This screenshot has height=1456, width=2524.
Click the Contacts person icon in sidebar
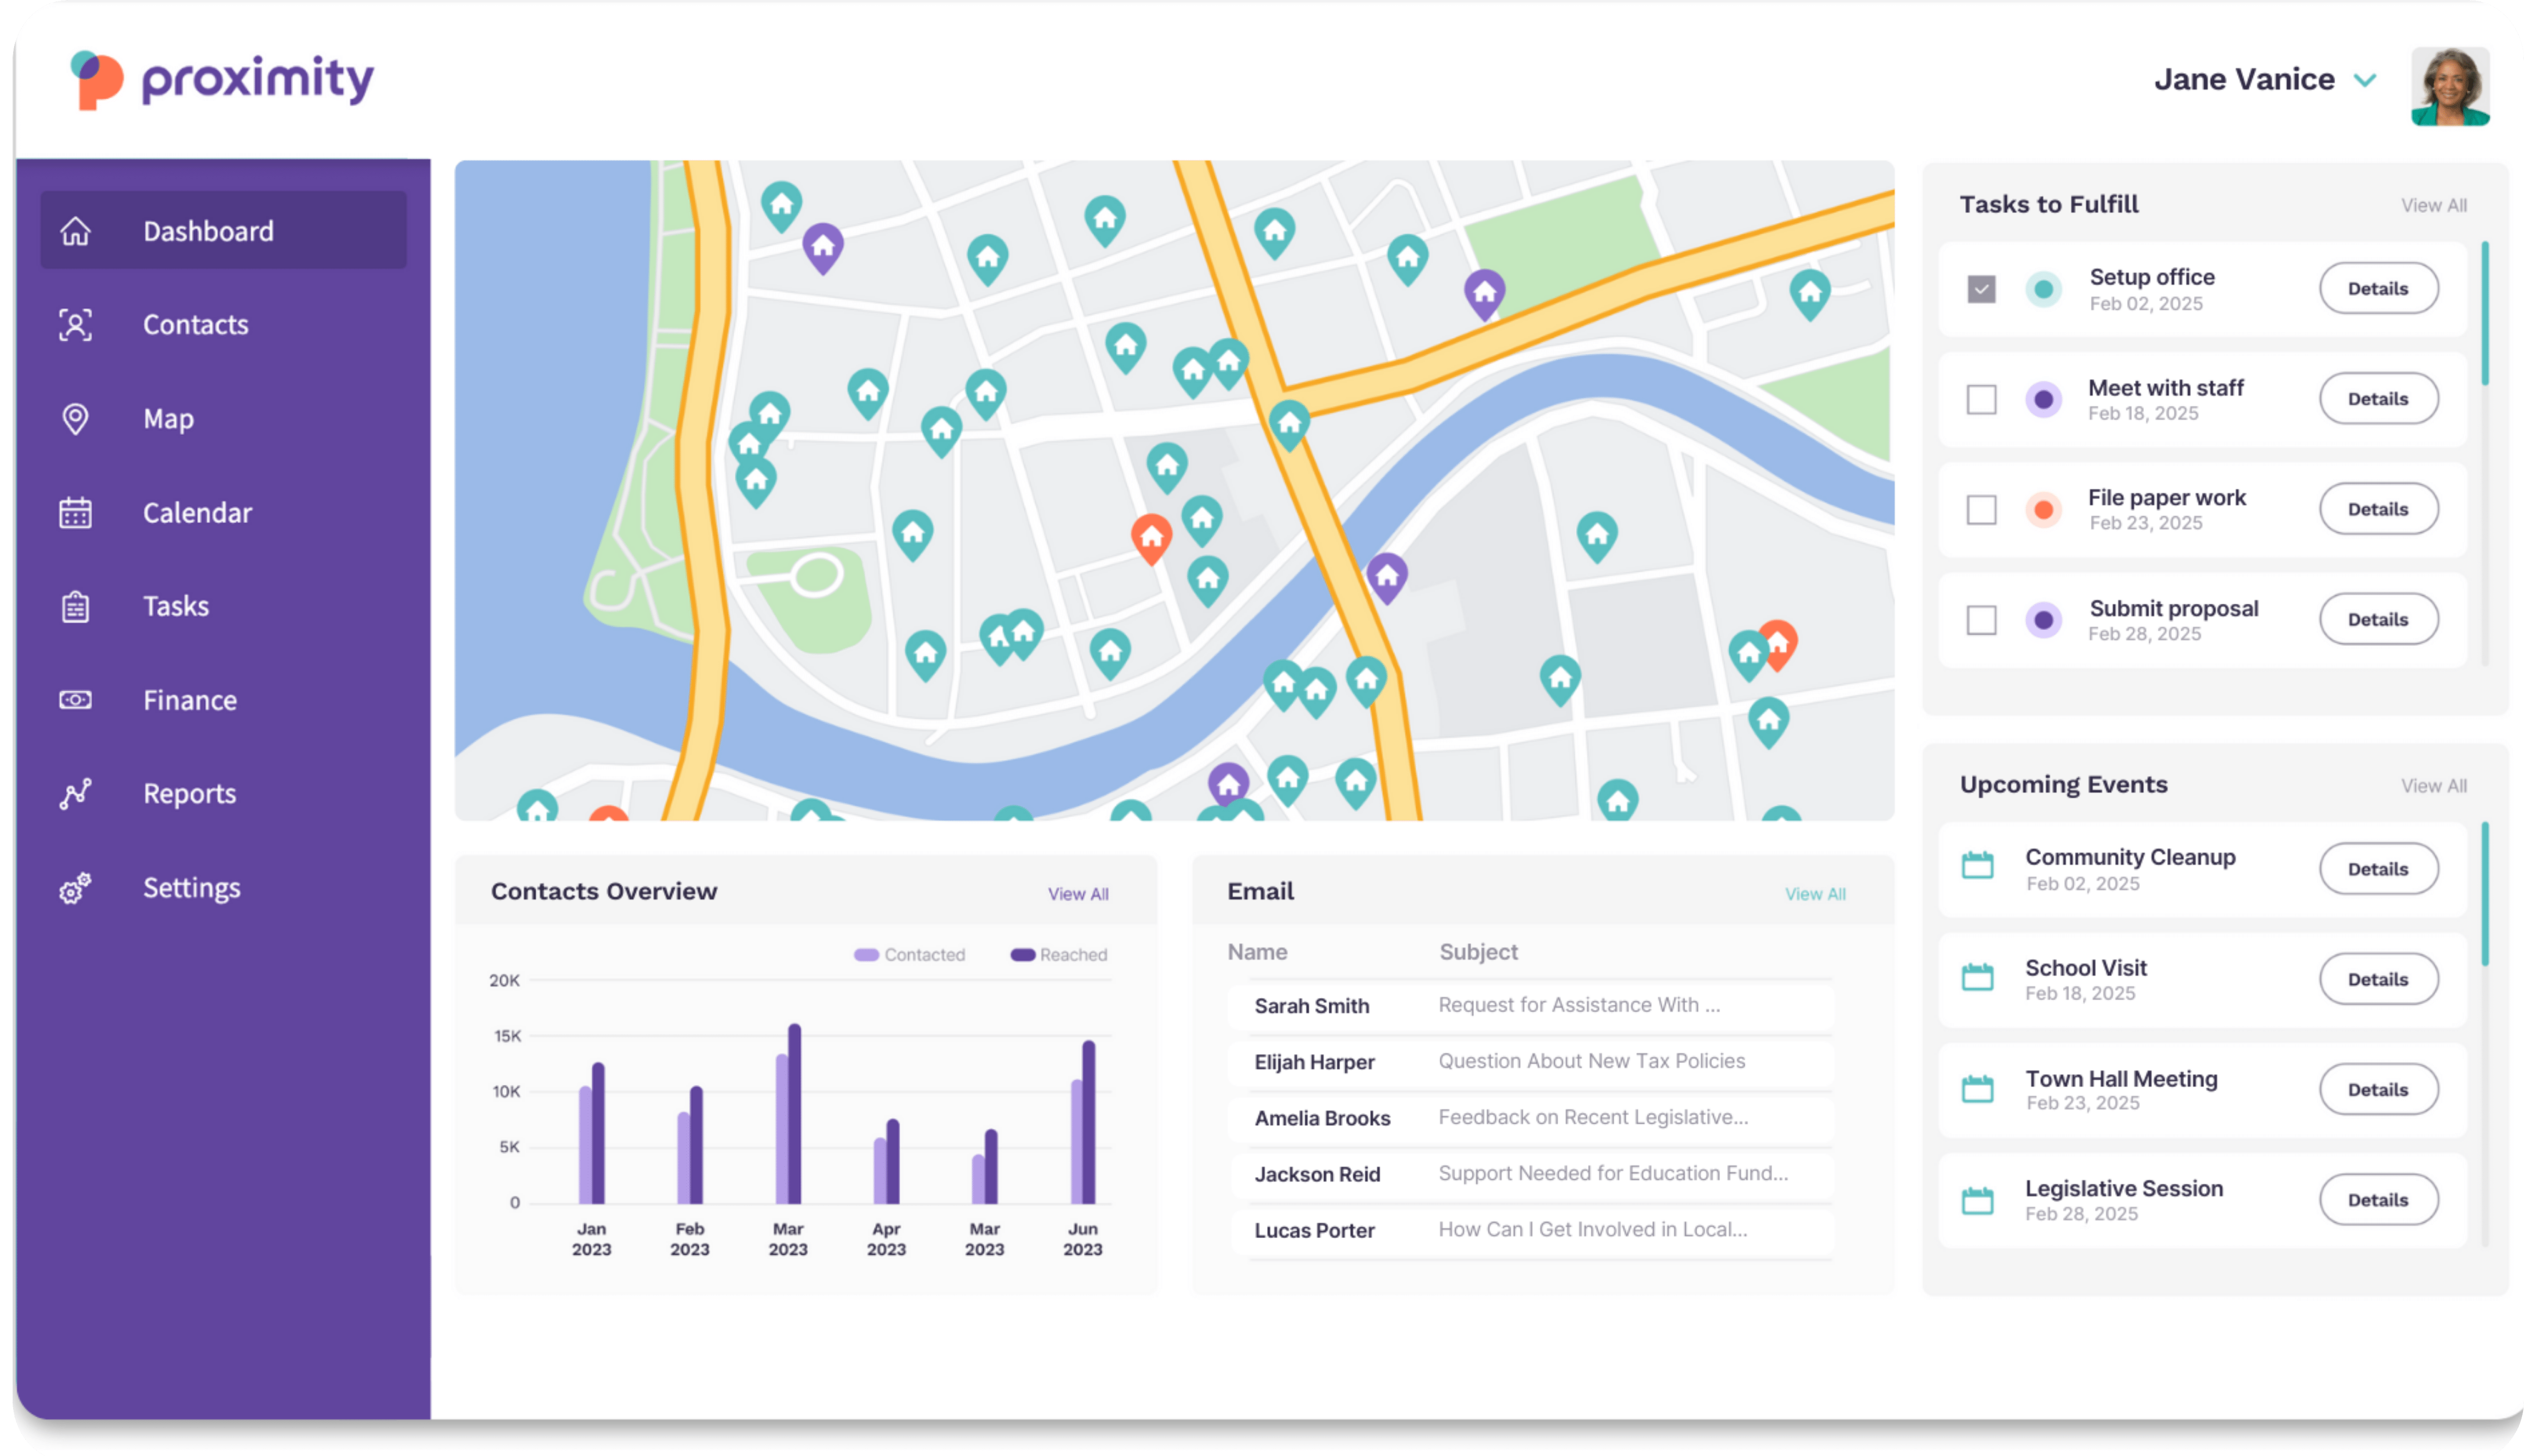(75, 325)
